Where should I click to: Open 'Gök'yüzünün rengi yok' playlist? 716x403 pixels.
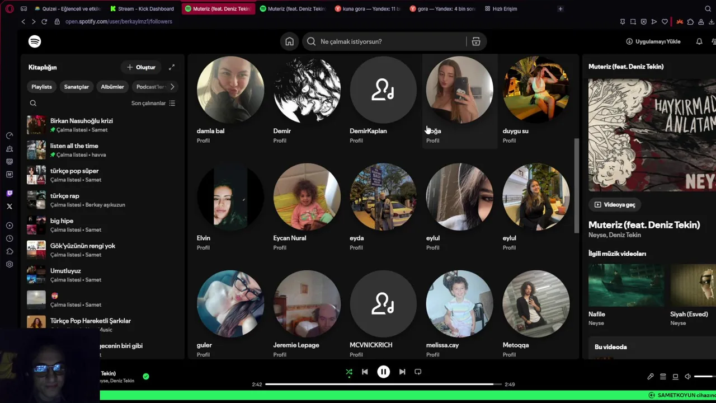(x=102, y=250)
